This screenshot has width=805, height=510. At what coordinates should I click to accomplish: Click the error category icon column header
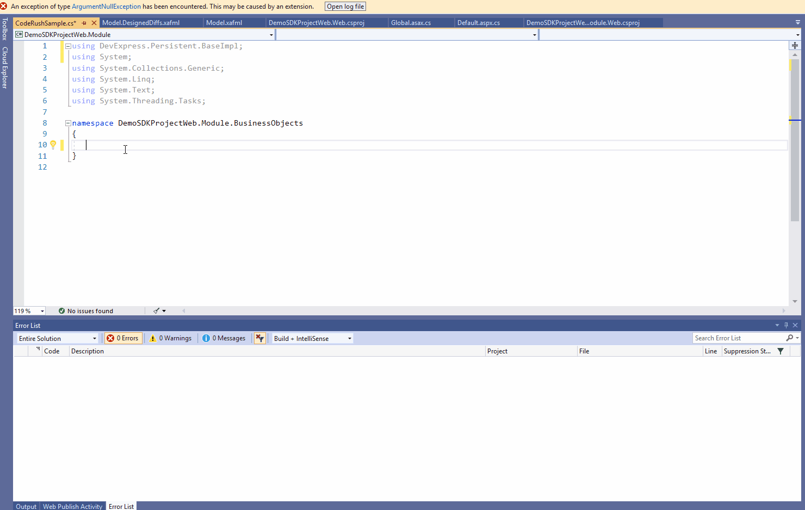pyautogui.click(x=35, y=351)
